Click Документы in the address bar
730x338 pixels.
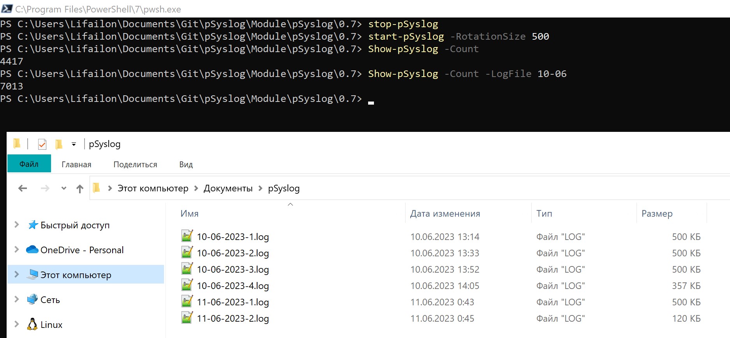click(228, 188)
